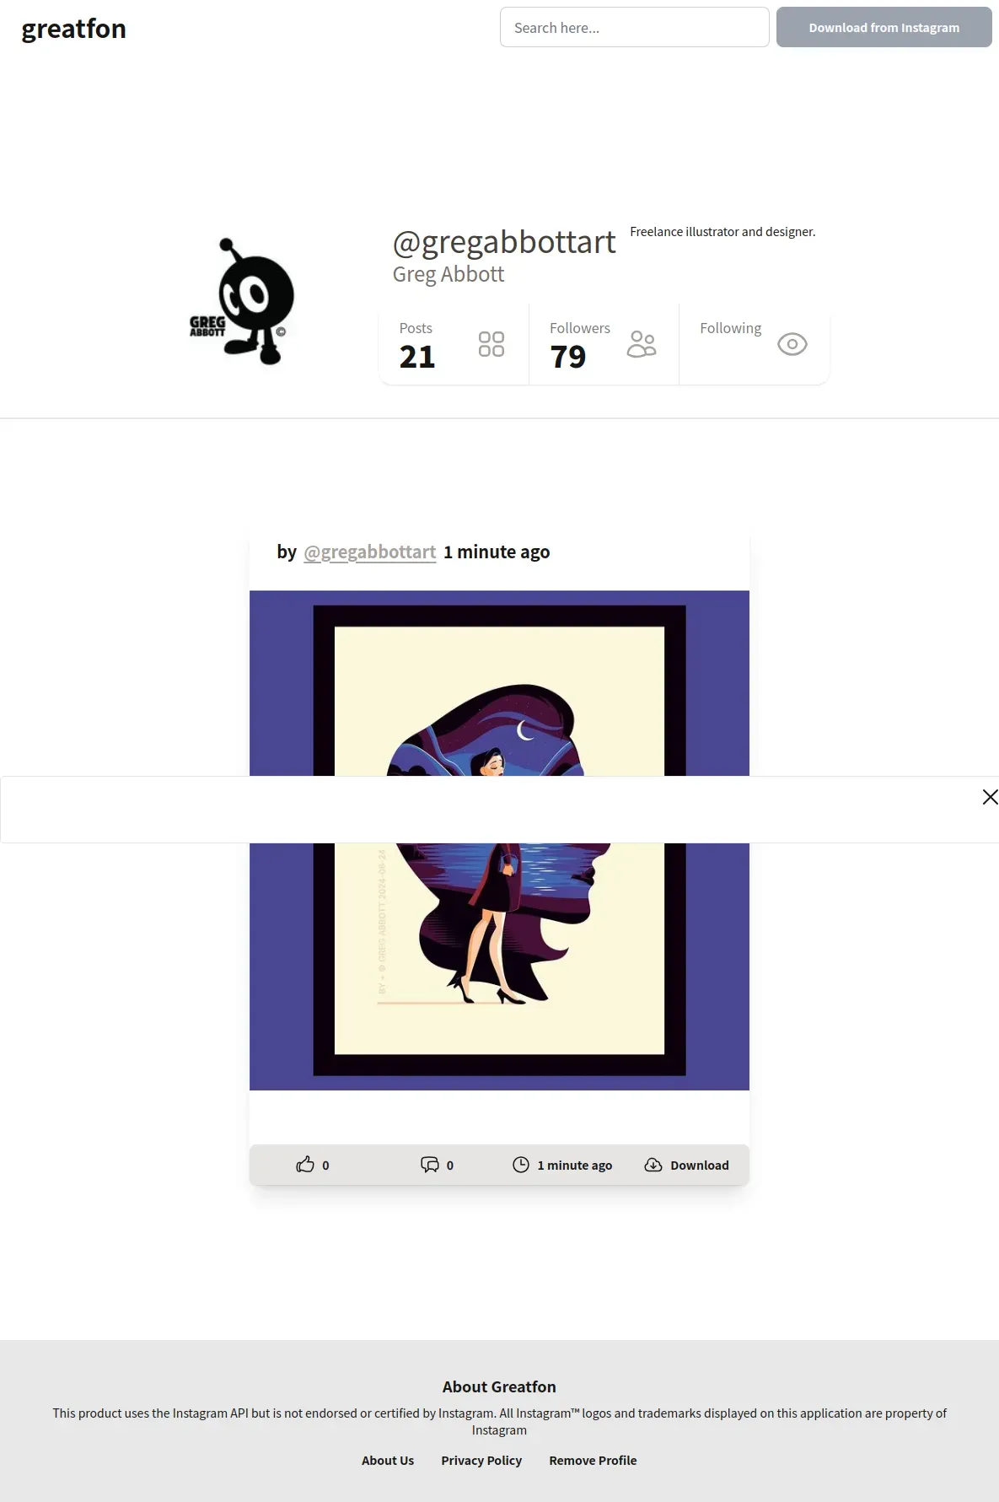Open Remove Profile footer link
This screenshot has height=1502, width=999.
coord(593,1461)
